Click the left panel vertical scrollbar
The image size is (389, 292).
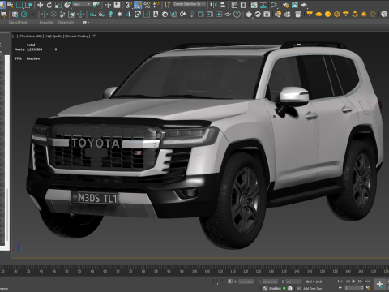coord(8,152)
